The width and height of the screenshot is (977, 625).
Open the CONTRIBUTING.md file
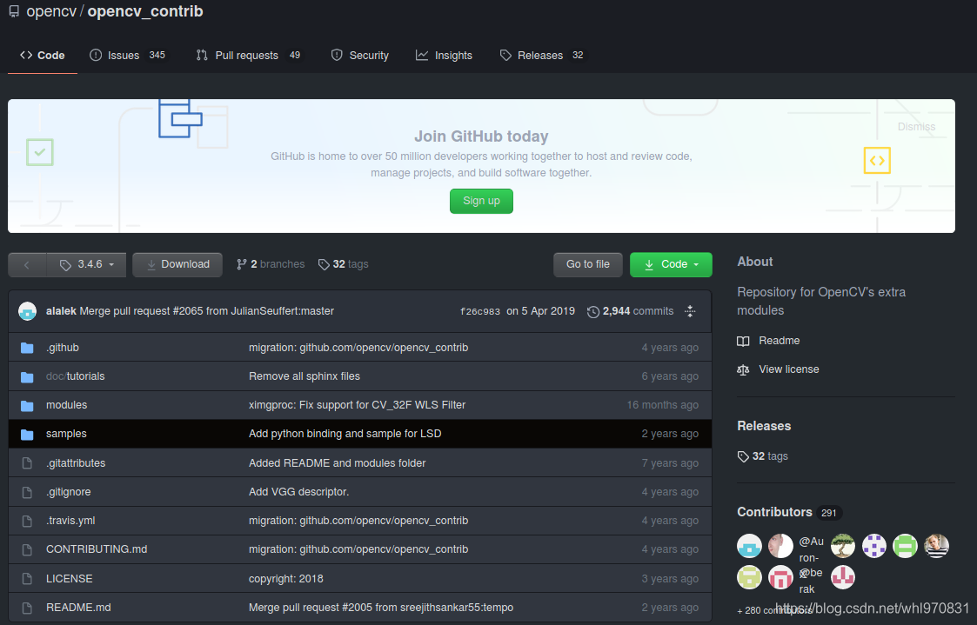[x=97, y=549]
